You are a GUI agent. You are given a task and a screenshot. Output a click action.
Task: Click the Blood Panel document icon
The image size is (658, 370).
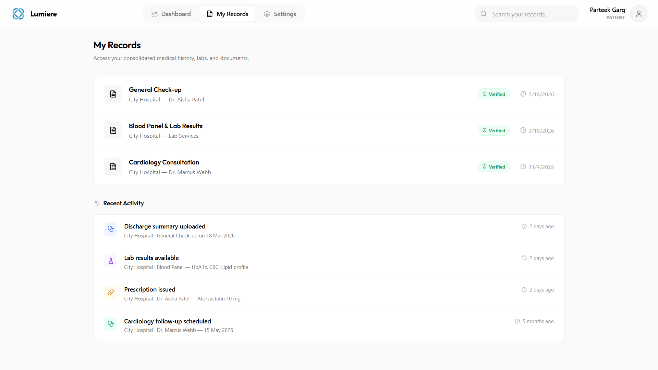pos(113,130)
